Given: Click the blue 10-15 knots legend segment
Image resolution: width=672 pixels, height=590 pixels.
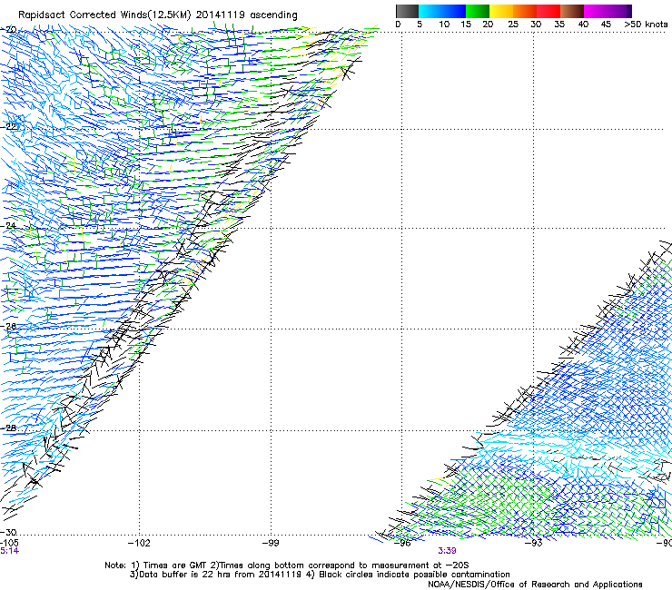Looking at the screenshot, I should [454, 11].
